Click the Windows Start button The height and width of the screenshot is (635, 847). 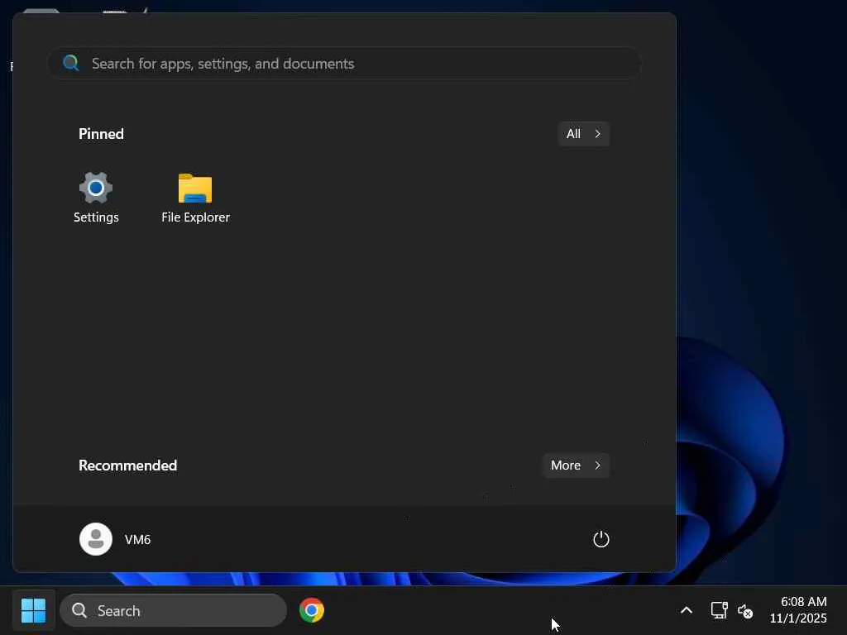pyautogui.click(x=33, y=611)
